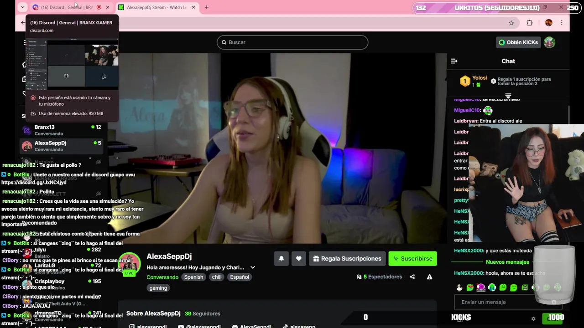Viewport: 584px width, 328px height.
Task: Jump to Nuevos mensajes divider in chat
Action: [507, 262]
